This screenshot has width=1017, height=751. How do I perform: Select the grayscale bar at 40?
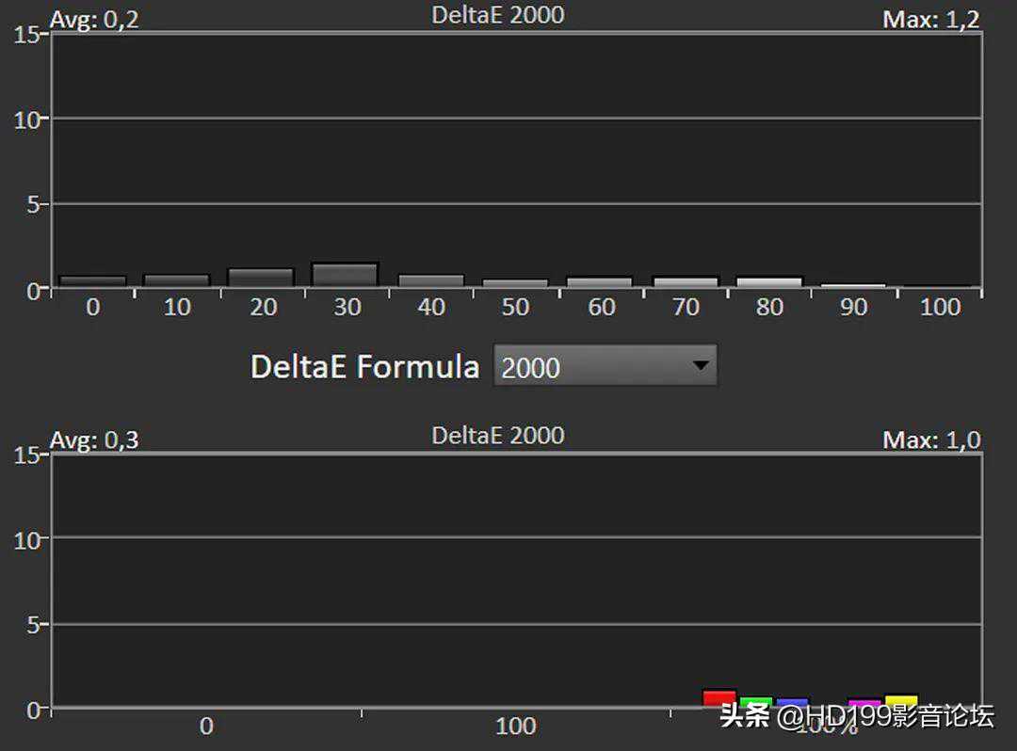click(x=430, y=280)
